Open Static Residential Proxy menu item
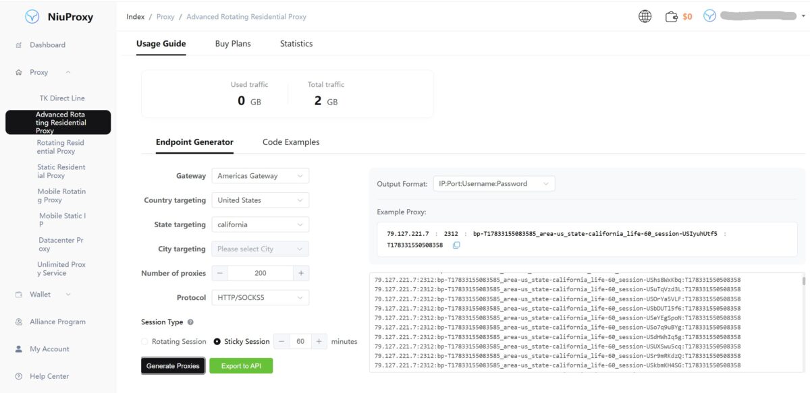This screenshot has height=393, width=810. (61, 171)
